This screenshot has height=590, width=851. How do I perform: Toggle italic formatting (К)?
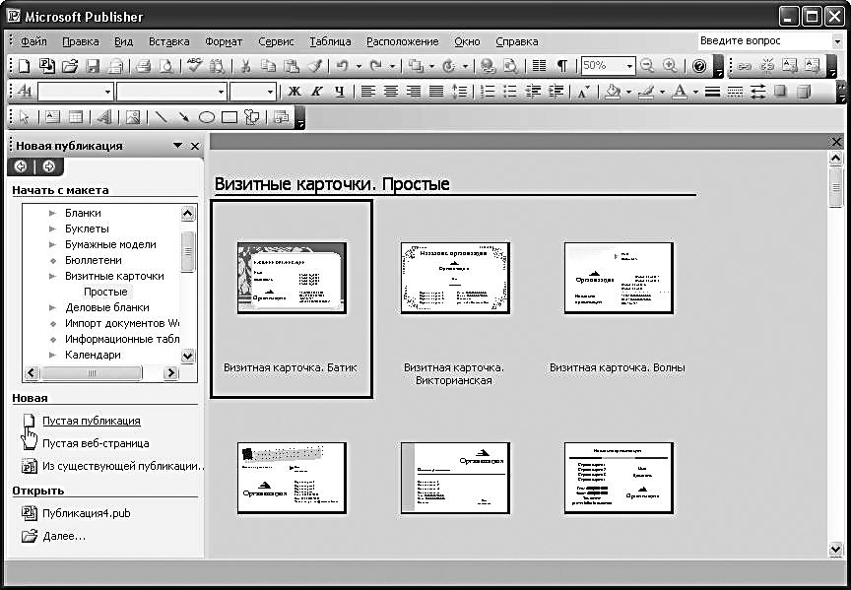pos(316,92)
